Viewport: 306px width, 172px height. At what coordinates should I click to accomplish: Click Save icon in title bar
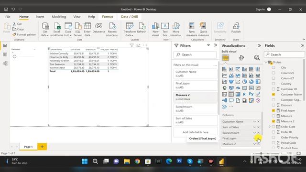click(6, 9)
